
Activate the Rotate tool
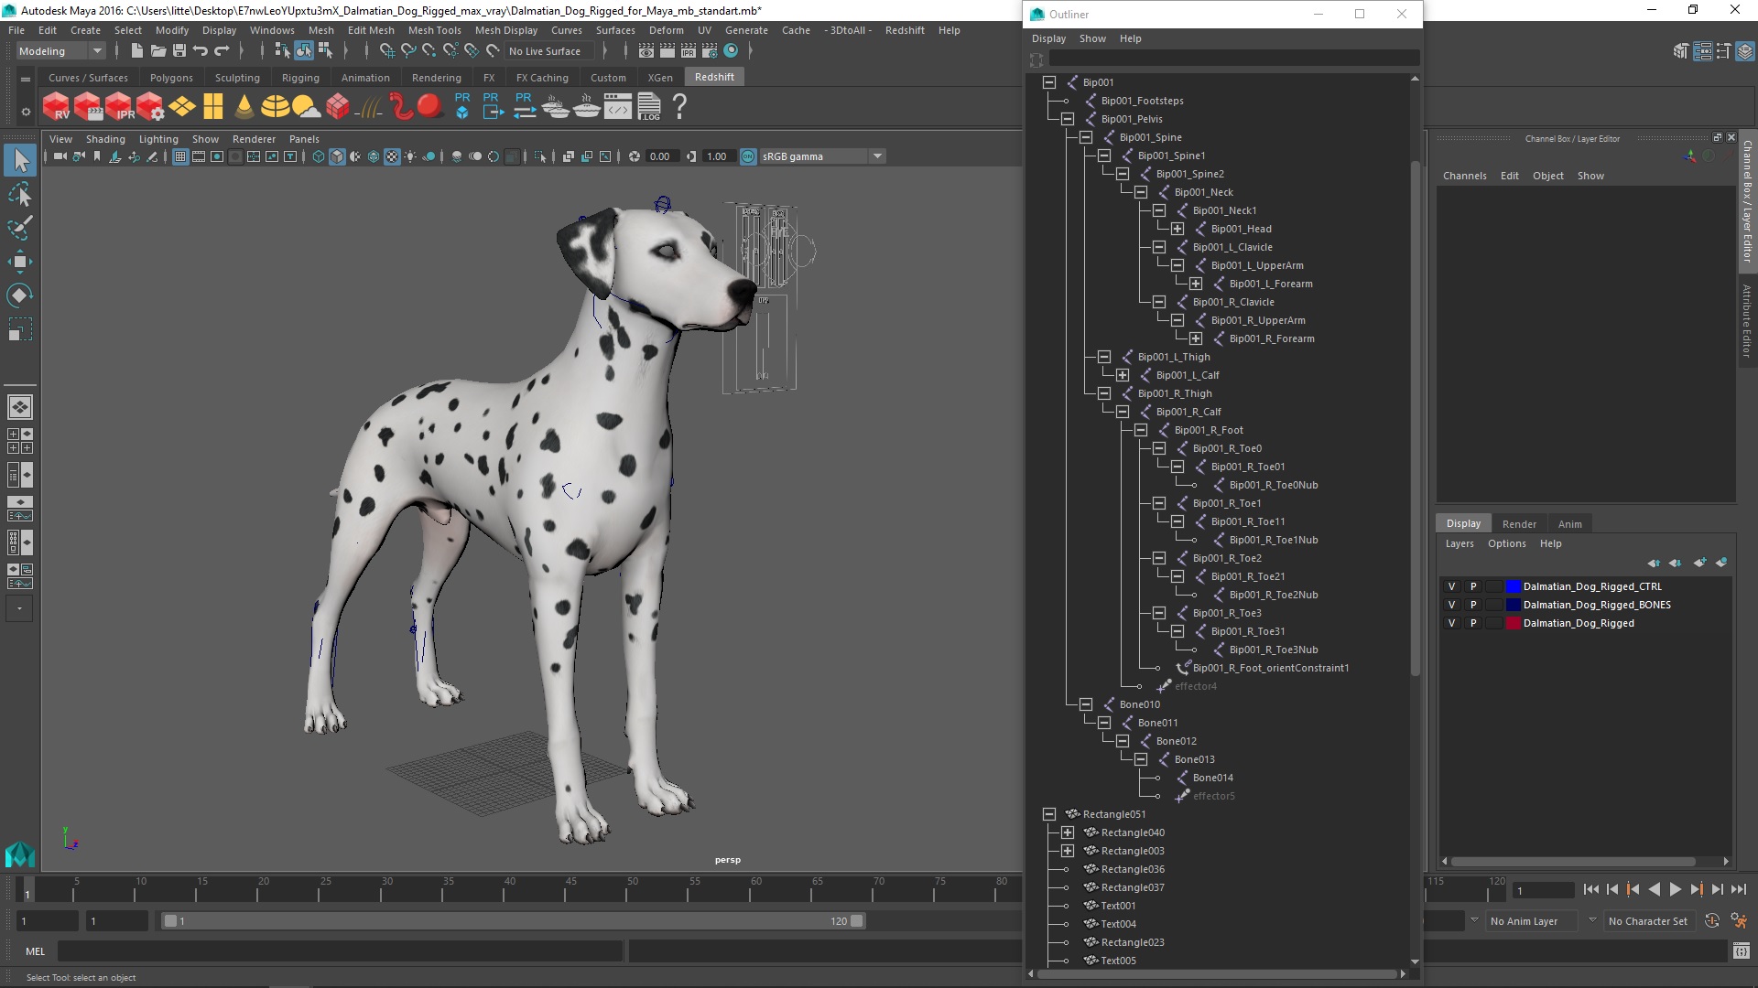coord(20,295)
